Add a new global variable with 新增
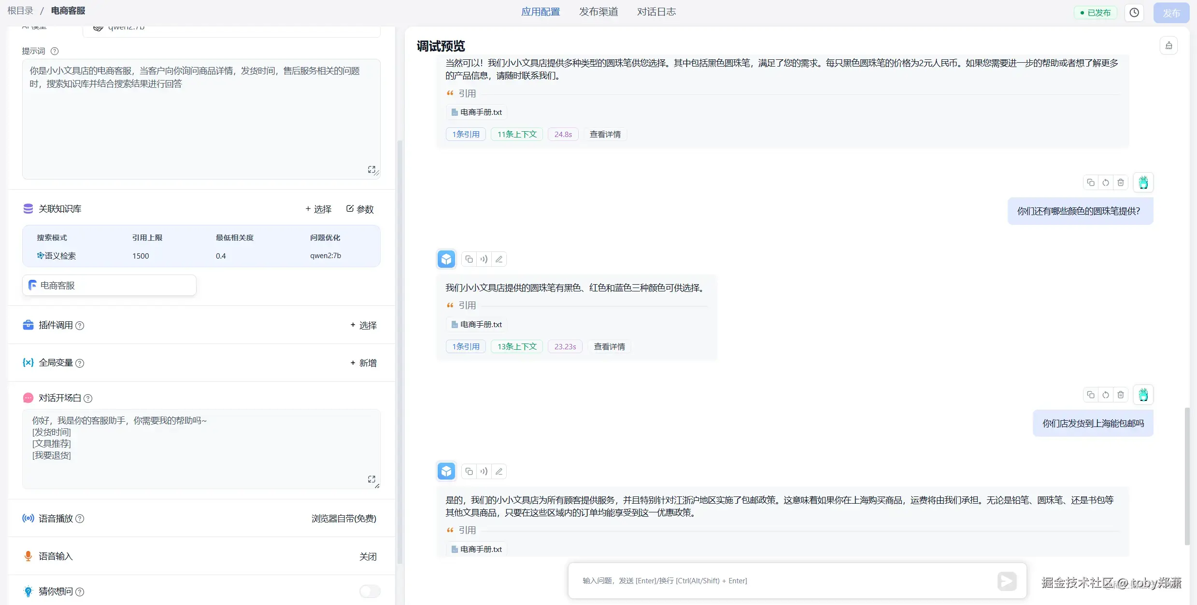The image size is (1197, 605). coord(363,363)
